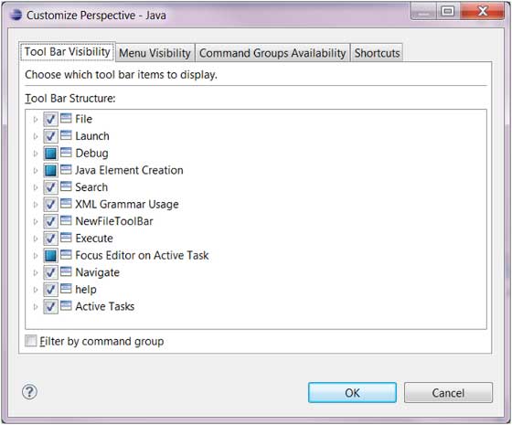
Task: Select the XML Grammar Usage row label
Action: point(127,205)
